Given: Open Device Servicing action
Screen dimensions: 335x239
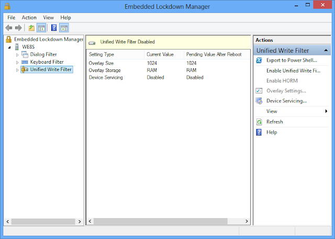Looking at the screenshot, I should pyautogui.click(x=286, y=101).
